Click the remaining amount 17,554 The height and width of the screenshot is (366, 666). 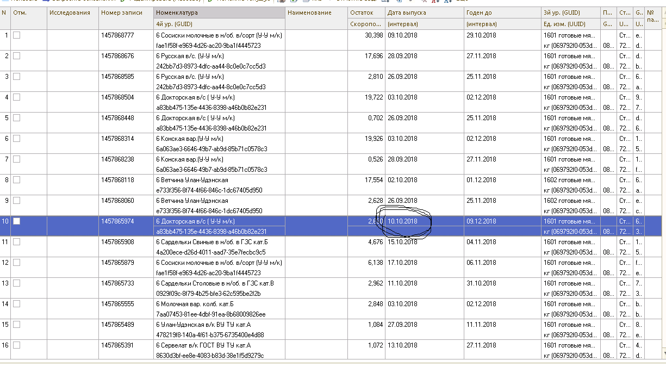coord(374,180)
